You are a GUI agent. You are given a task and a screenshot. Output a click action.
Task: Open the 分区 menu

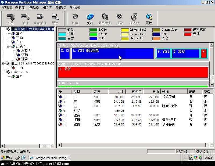[x=46, y=8]
